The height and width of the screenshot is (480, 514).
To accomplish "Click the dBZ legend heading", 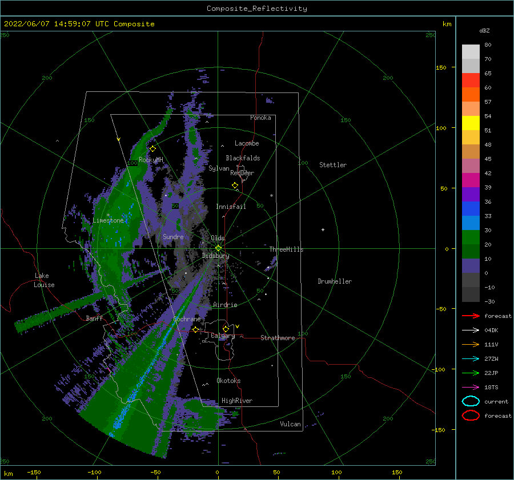I will [x=484, y=30].
